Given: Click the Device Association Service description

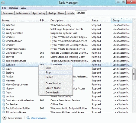Looking at the screenshot, I should [x=65, y=100].
